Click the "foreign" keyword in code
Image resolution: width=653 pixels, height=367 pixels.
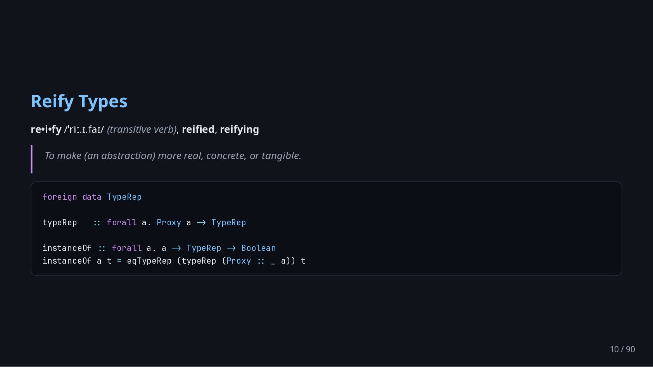(x=60, y=197)
